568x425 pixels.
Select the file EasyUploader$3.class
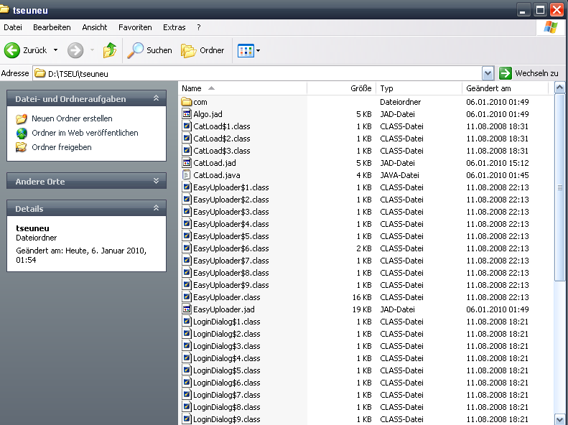(231, 212)
